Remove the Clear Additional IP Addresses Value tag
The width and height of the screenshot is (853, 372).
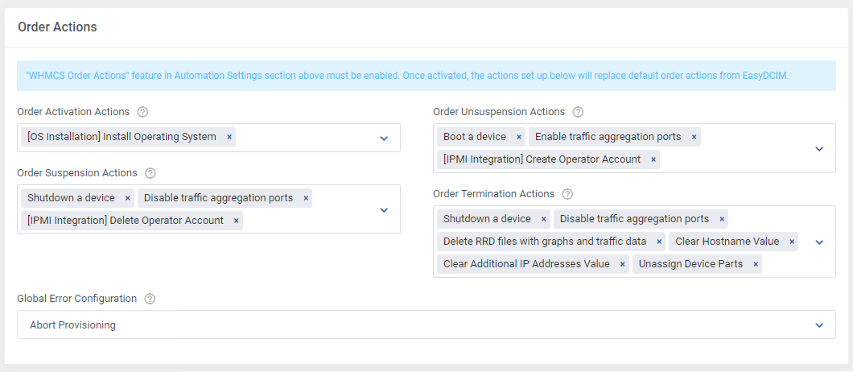point(622,264)
